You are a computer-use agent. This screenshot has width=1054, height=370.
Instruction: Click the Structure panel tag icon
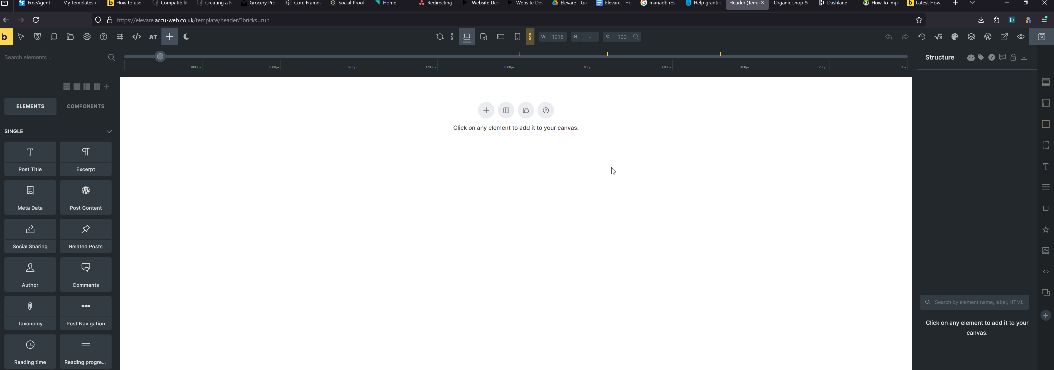[x=981, y=57]
